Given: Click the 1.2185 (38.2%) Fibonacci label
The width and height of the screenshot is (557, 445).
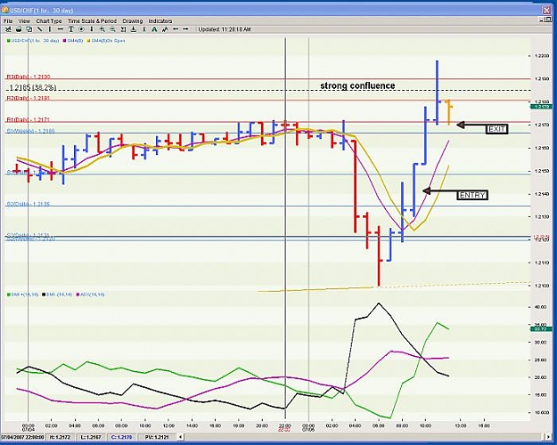Looking at the screenshot, I should click(x=33, y=87).
